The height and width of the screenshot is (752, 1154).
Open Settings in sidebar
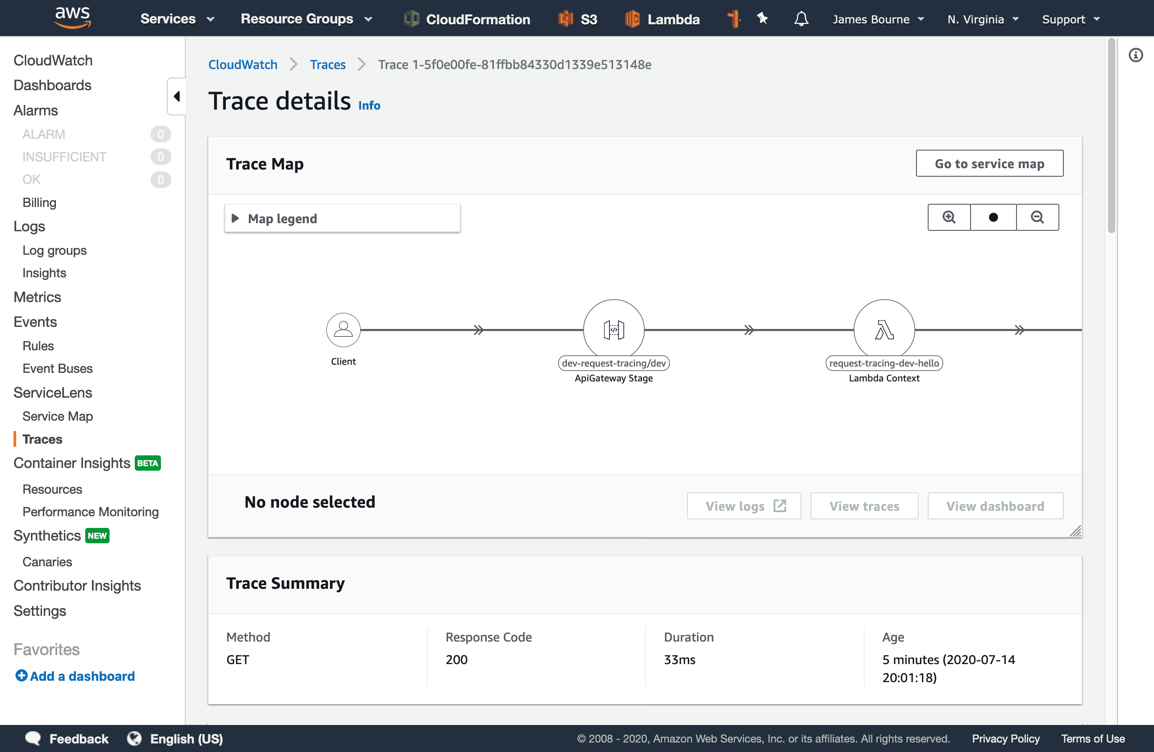[40, 610]
